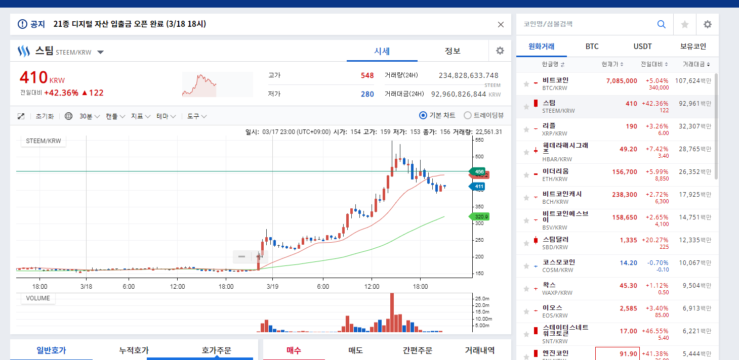
Task: Click the timezone globe icon
Action: 69,116
